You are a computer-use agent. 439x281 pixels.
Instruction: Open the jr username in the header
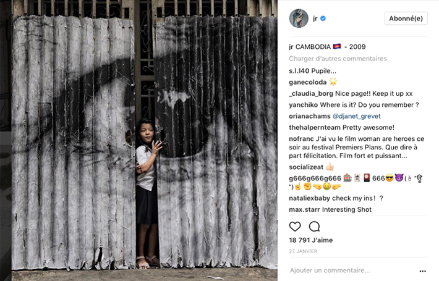(315, 19)
